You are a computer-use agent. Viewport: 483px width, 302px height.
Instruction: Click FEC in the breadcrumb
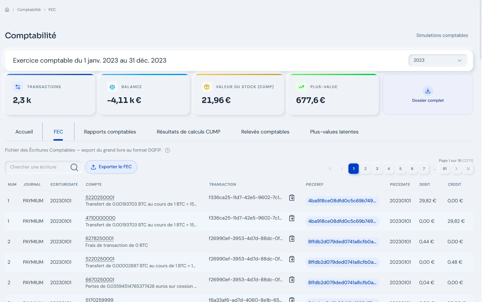coord(52,9)
